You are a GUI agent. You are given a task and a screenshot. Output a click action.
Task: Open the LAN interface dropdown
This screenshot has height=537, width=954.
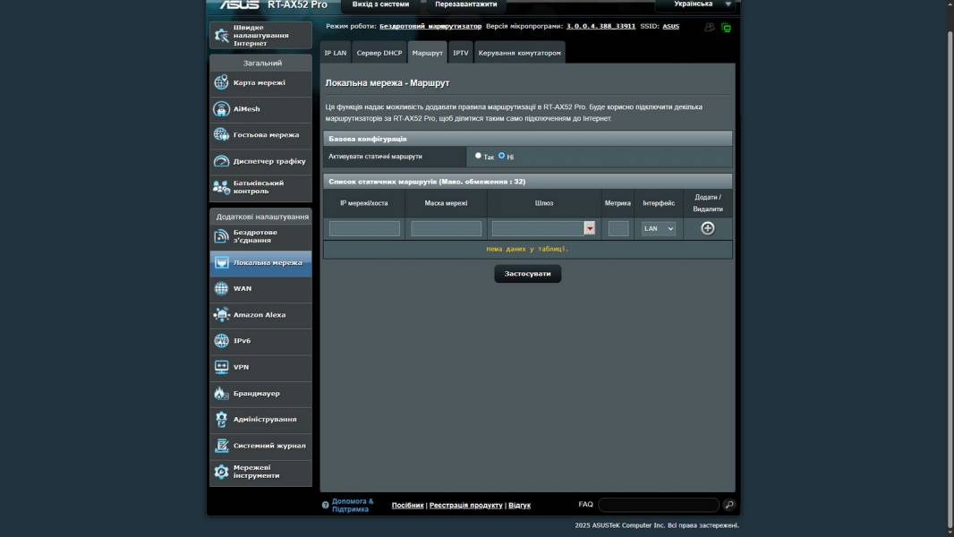pyautogui.click(x=659, y=228)
